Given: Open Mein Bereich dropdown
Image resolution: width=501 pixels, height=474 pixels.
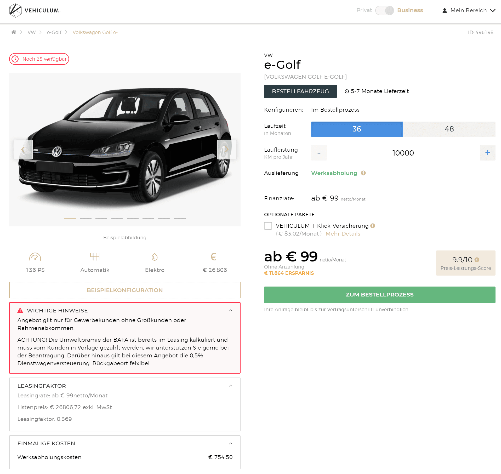Looking at the screenshot, I should (x=469, y=10).
